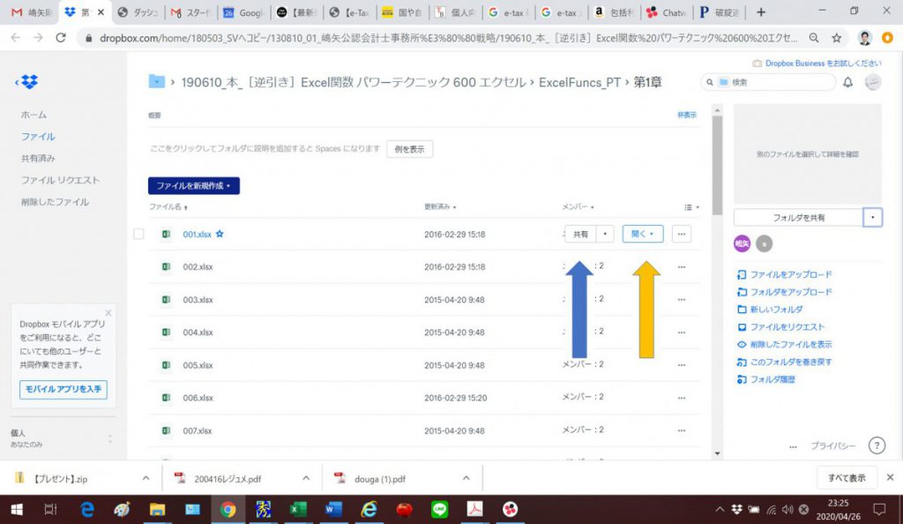Click the ファイルをアップロード link
903x524 pixels.
pos(790,274)
